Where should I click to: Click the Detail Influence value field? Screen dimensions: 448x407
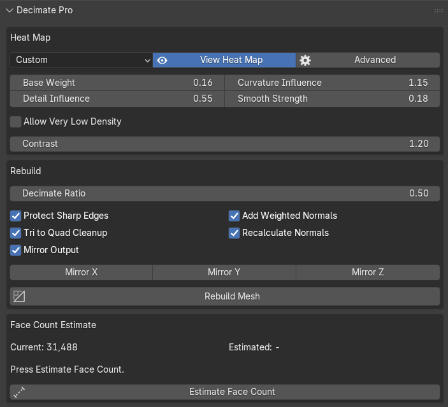(117, 99)
